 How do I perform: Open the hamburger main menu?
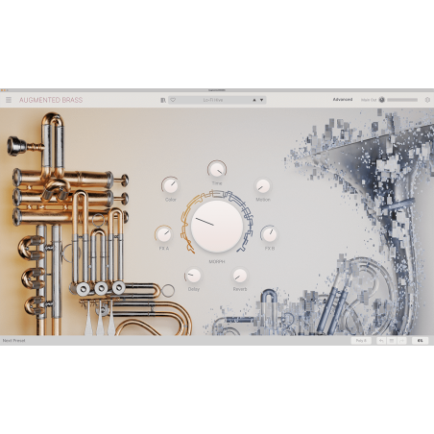(9, 100)
